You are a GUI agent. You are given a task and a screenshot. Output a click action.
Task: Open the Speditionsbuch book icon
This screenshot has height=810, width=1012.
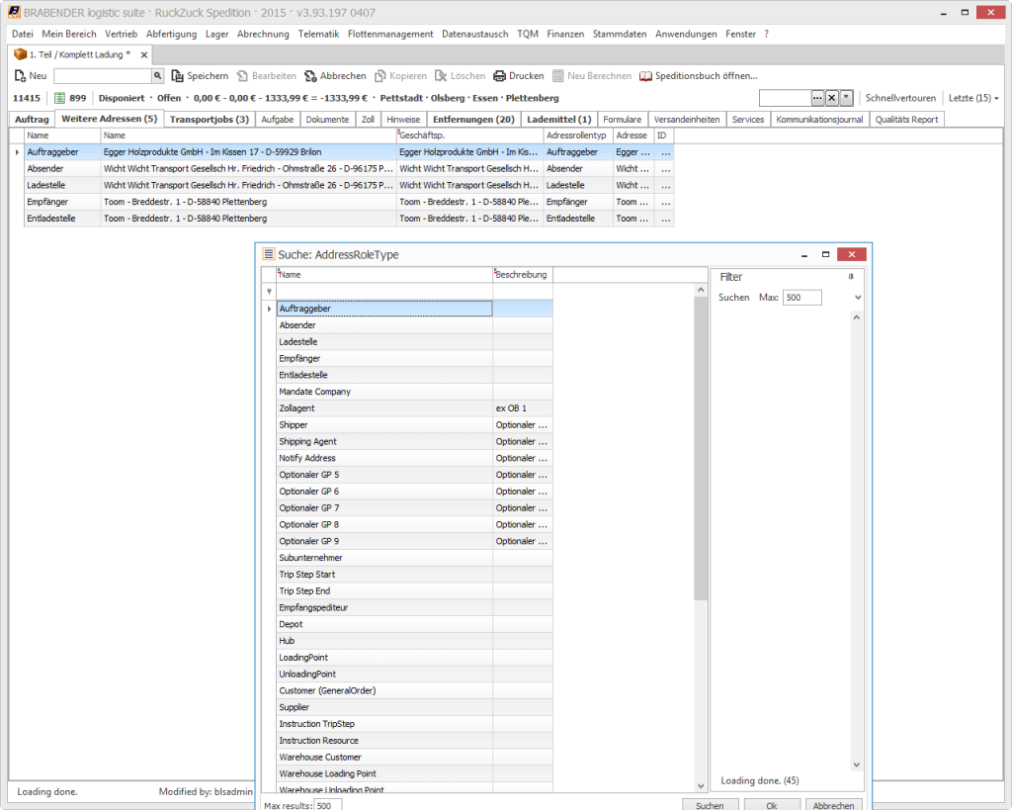pos(646,76)
